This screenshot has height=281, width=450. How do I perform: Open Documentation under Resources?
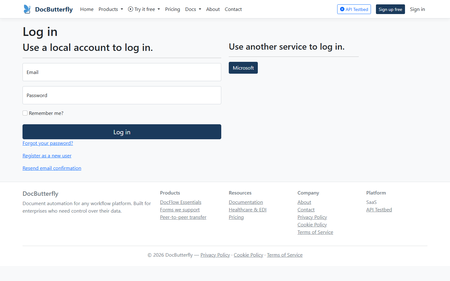[246, 202]
